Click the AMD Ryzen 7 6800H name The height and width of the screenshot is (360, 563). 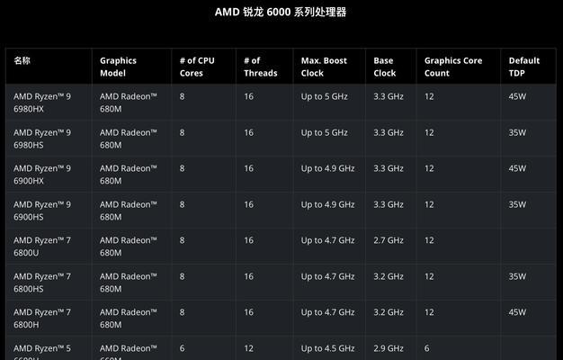pos(42,319)
